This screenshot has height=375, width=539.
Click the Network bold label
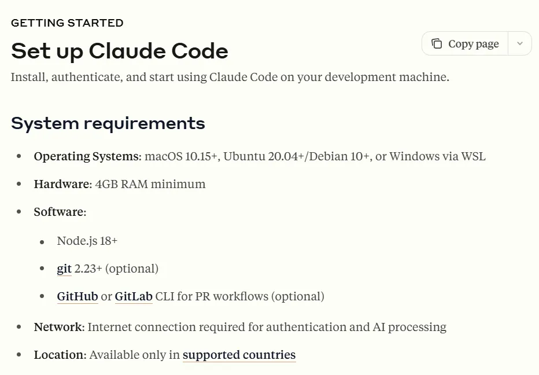tap(59, 327)
